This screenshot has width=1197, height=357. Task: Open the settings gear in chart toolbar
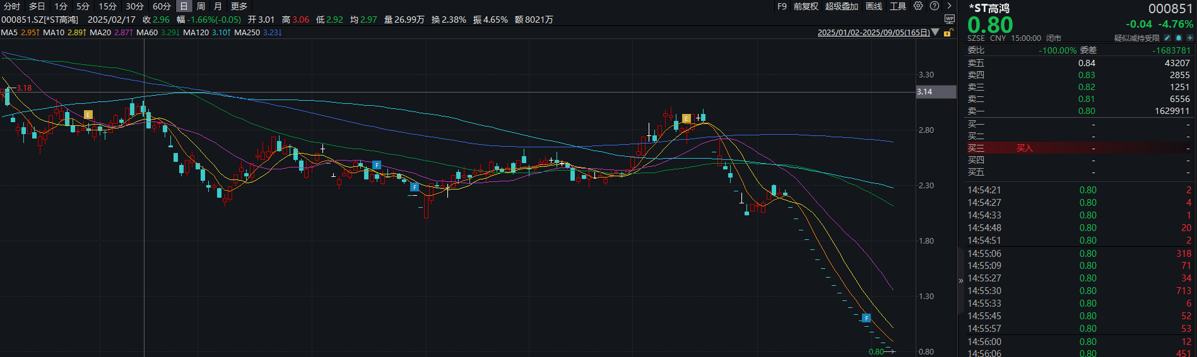(x=918, y=6)
